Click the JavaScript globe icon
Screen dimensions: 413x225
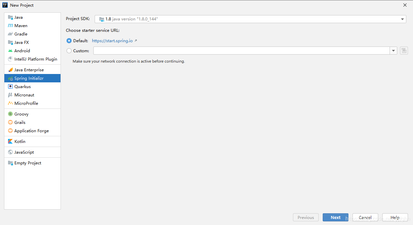(10, 152)
